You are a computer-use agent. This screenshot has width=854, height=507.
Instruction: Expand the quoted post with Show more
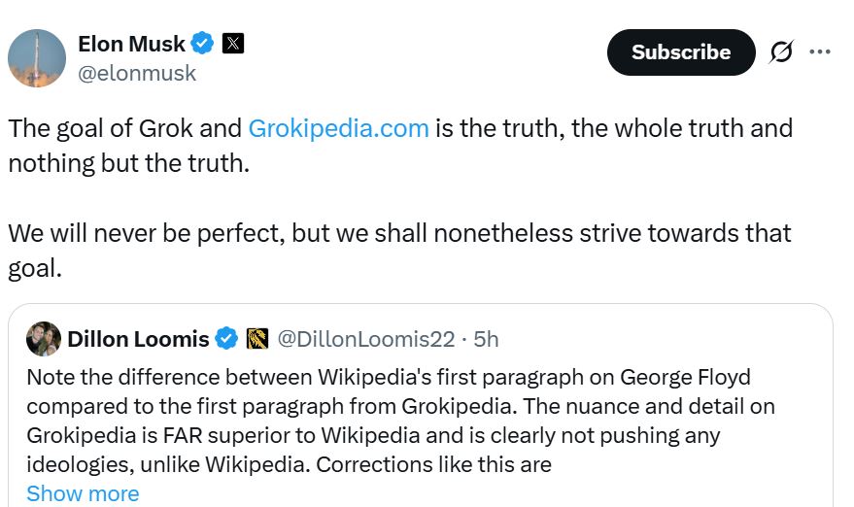pos(83,493)
